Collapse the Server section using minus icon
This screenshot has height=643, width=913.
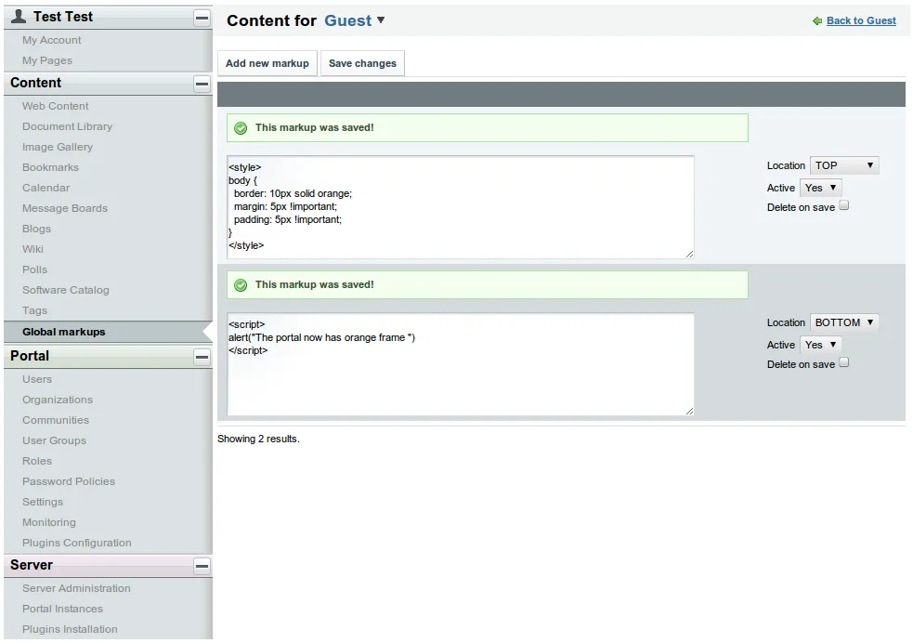[x=202, y=566]
